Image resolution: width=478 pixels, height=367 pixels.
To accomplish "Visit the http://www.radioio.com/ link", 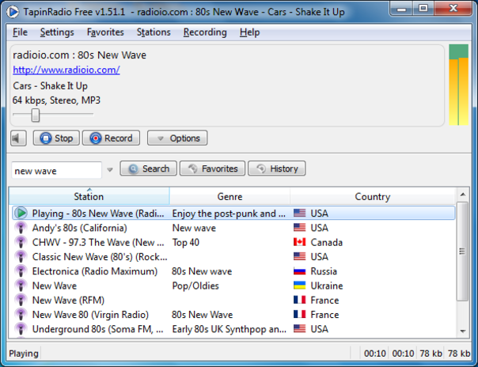I will point(66,70).
